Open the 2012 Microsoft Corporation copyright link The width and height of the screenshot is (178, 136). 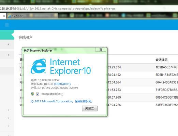(62, 101)
